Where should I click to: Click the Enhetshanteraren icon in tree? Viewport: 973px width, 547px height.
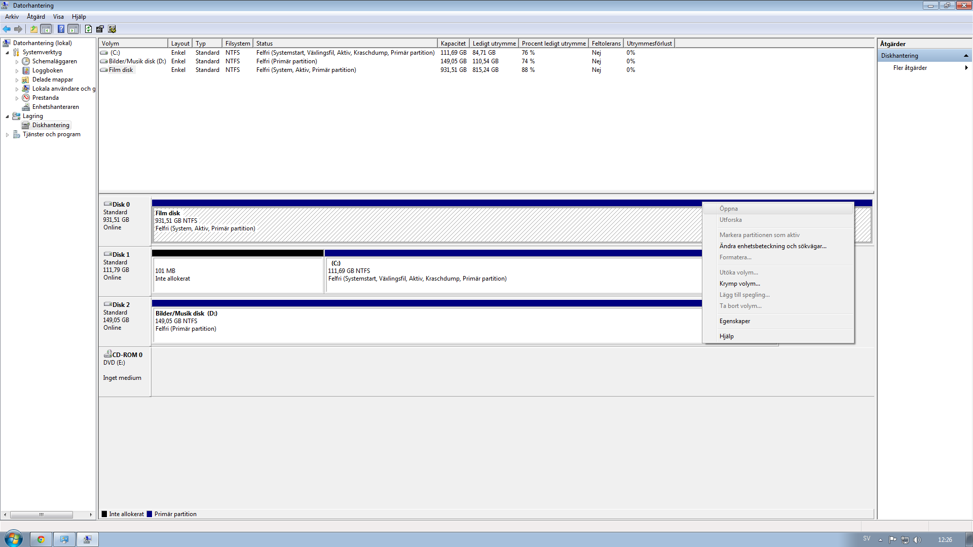pos(26,107)
